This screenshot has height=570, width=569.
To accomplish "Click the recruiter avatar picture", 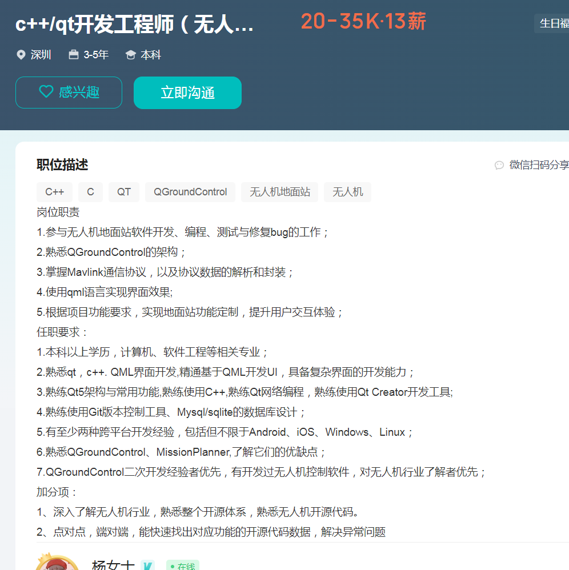I will pos(57,561).
